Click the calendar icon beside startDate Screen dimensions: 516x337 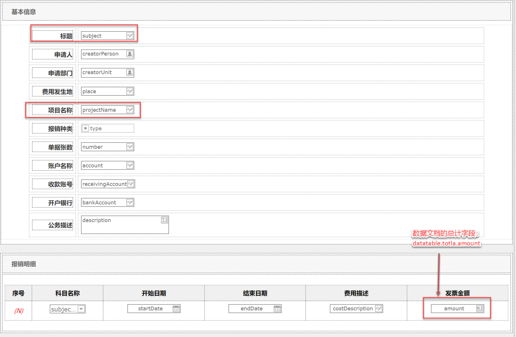(x=176, y=309)
